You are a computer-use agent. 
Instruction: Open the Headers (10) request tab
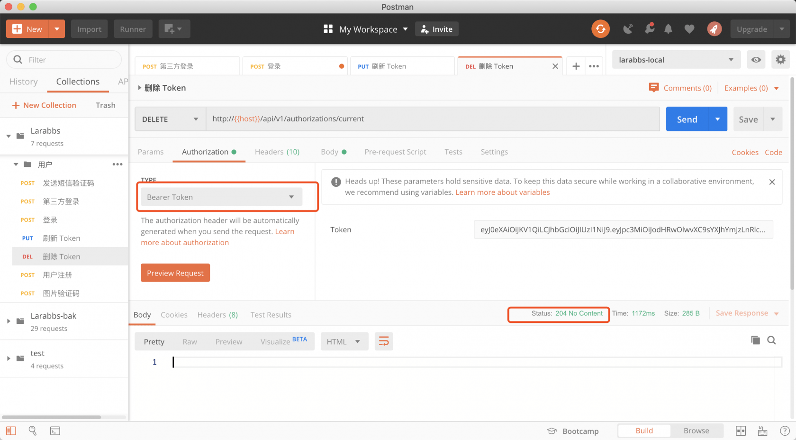coord(277,152)
